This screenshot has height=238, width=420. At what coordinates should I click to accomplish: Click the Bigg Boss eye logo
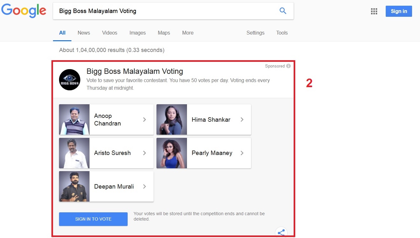click(70, 80)
